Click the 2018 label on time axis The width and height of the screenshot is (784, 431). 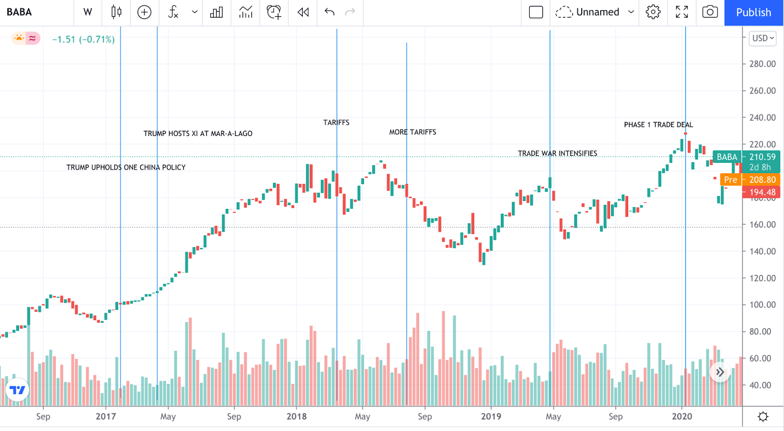point(296,416)
